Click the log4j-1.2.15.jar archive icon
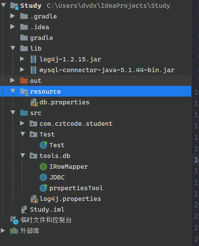 click(x=33, y=59)
